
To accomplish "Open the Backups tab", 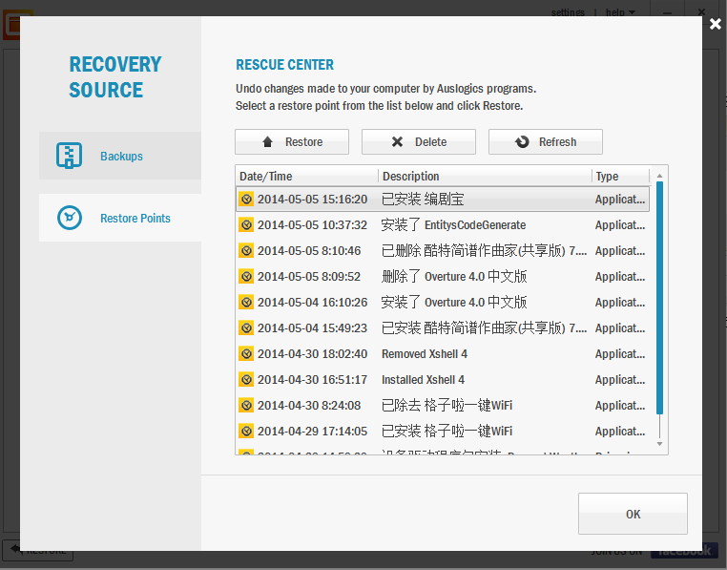I will tap(120, 156).
